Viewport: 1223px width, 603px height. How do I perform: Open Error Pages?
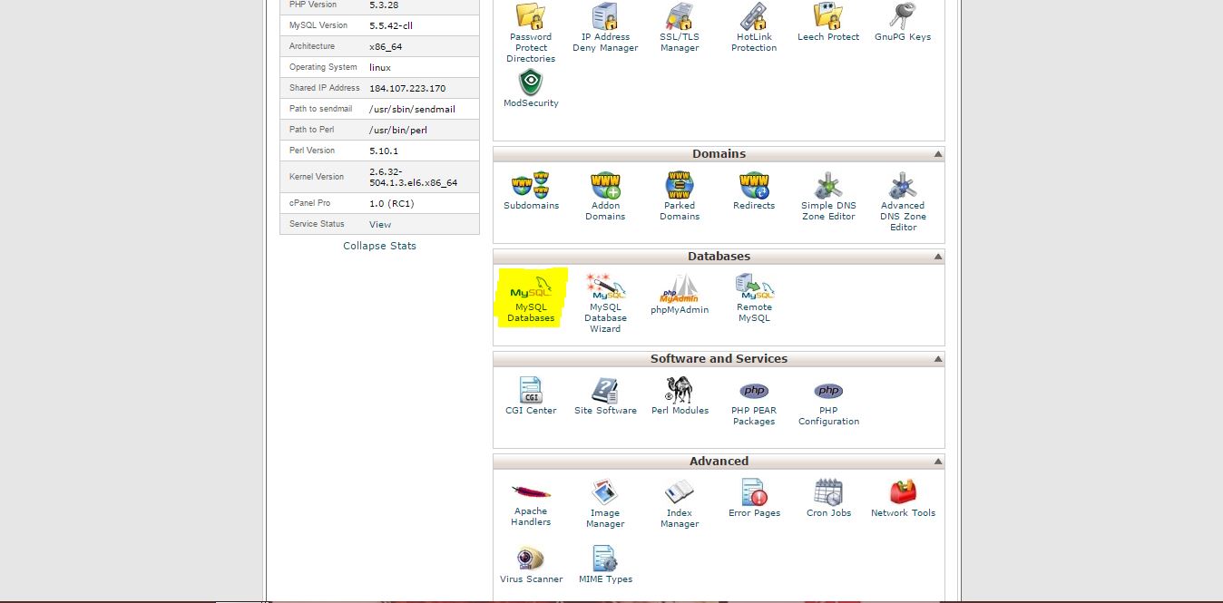(x=754, y=499)
